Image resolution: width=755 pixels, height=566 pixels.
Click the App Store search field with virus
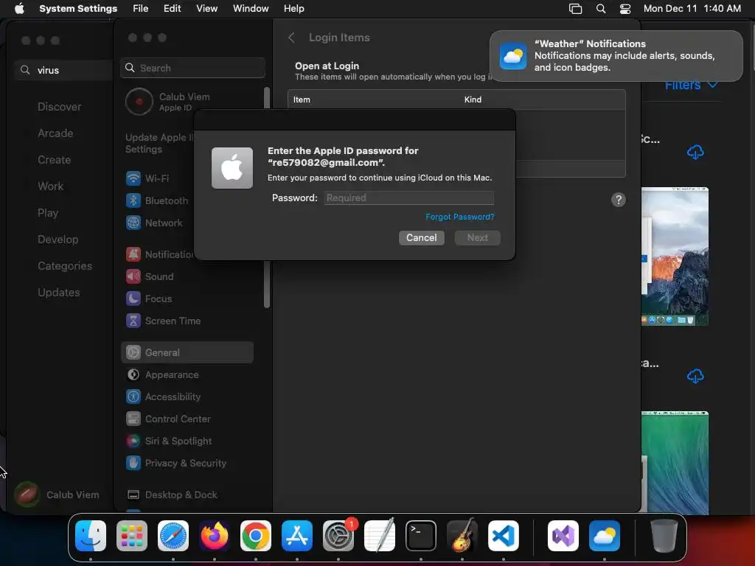click(x=64, y=70)
